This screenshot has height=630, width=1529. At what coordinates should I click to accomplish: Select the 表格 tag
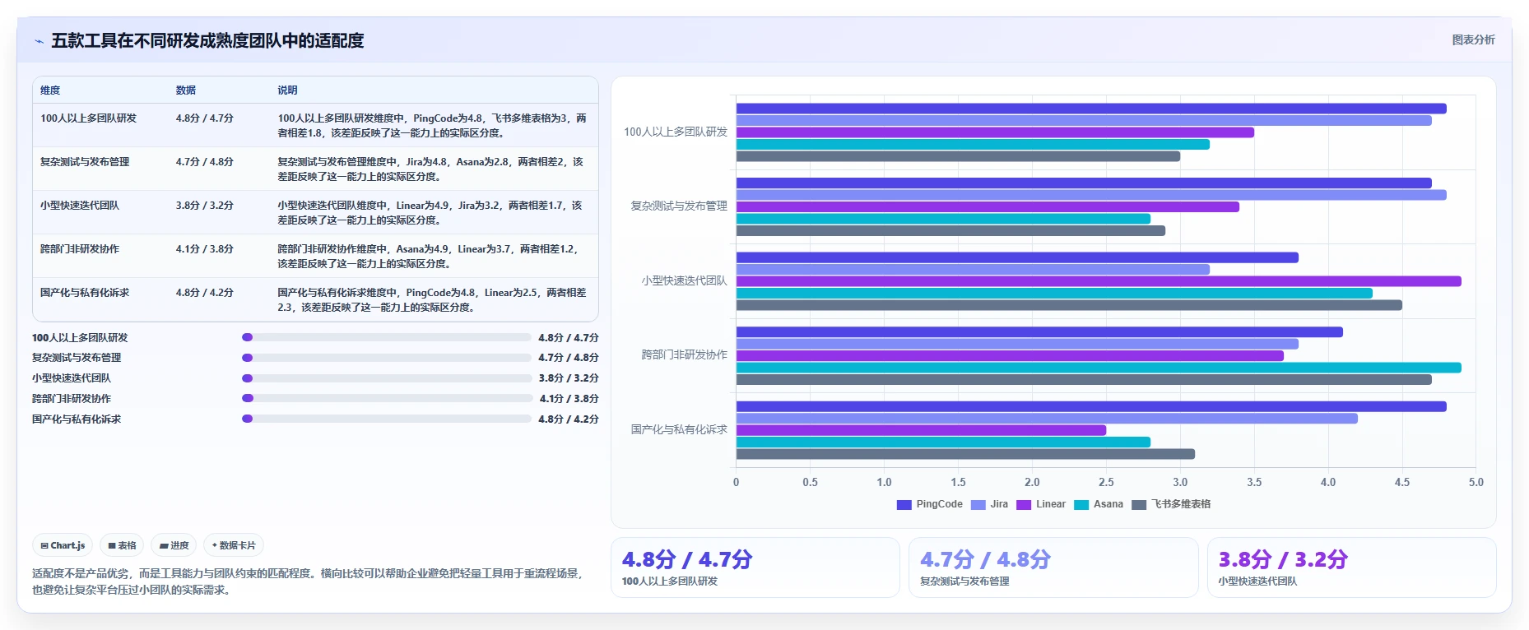[x=122, y=545]
